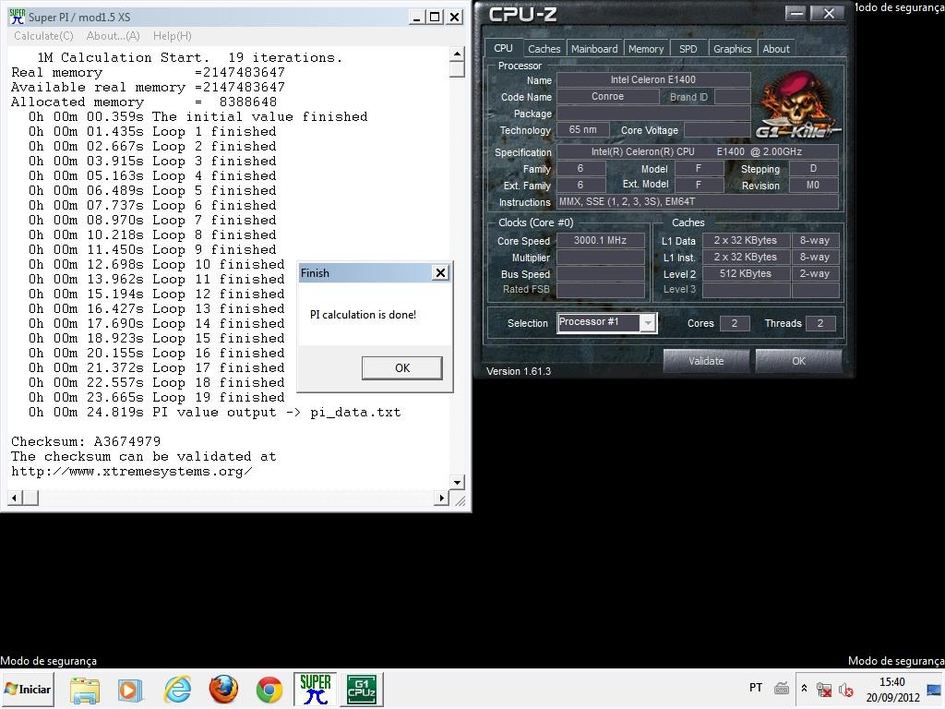This screenshot has height=709, width=945.
Task: Activate Super PI taskbar button
Action: tap(315, 689)
